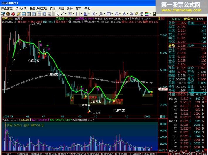Screen dimensions: 208x155
Task: Click the 2.720 low price marker
Action: coord(96,113)
